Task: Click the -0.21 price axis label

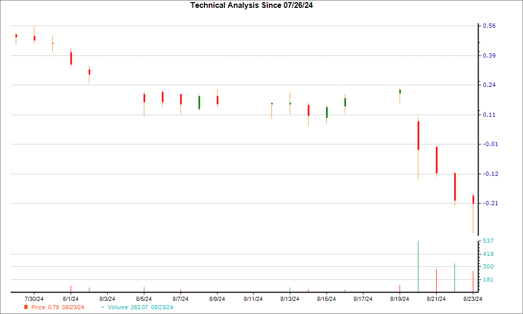Action: [x=490, y=203]
